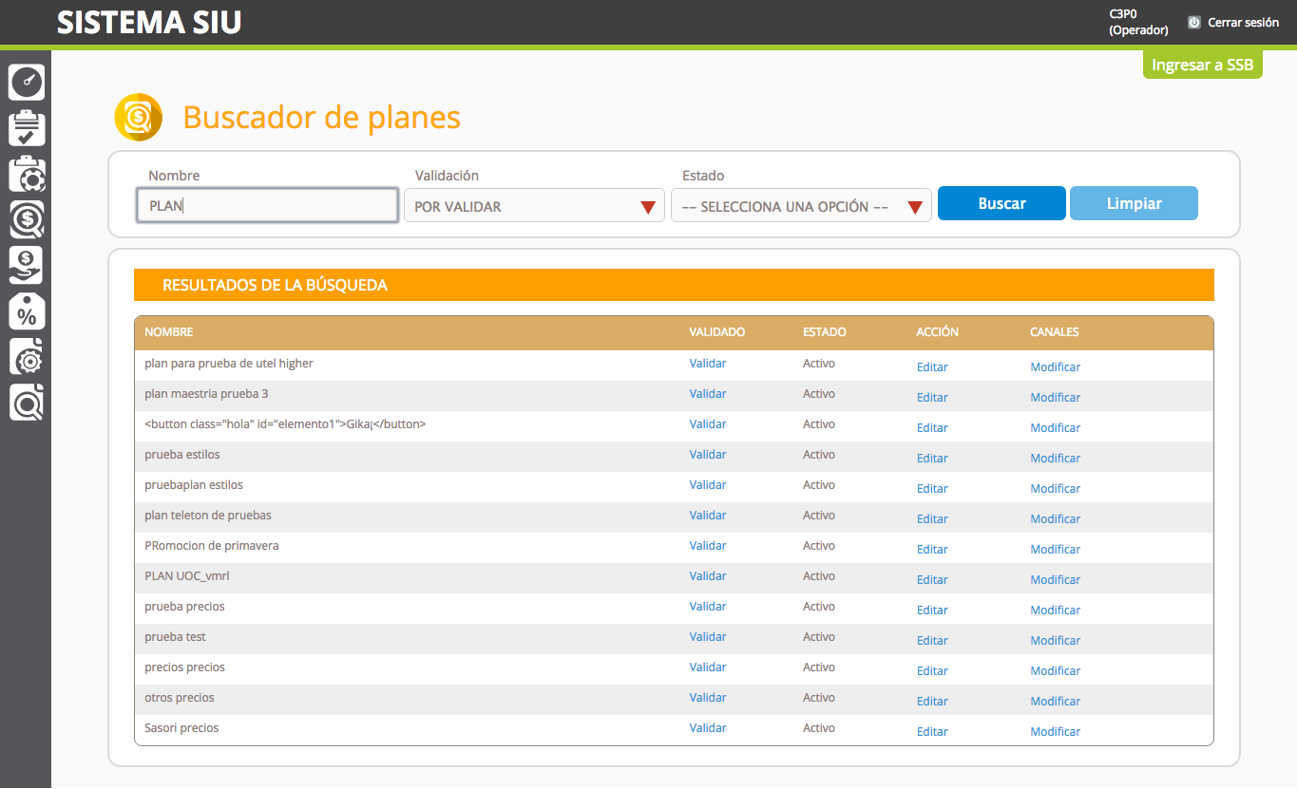Open the document gear sidebar icon
This screenshot has height=789, width=1297.
tap(27, 356)
